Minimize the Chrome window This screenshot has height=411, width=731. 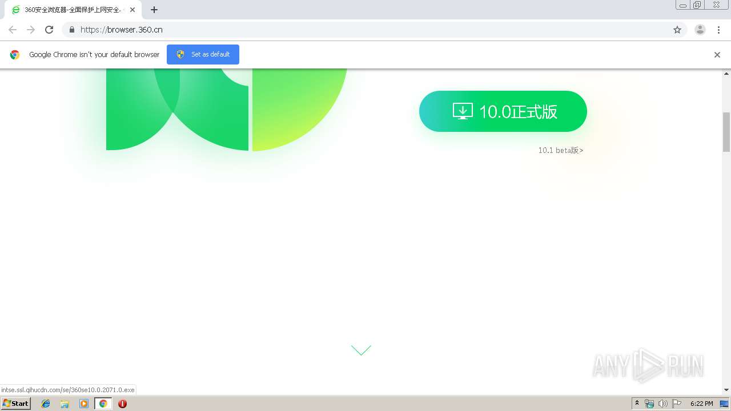pyautogui.click(x=683, y=5)
